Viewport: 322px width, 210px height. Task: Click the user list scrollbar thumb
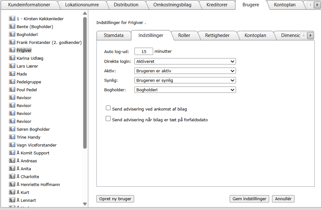(x=85, y=83)
